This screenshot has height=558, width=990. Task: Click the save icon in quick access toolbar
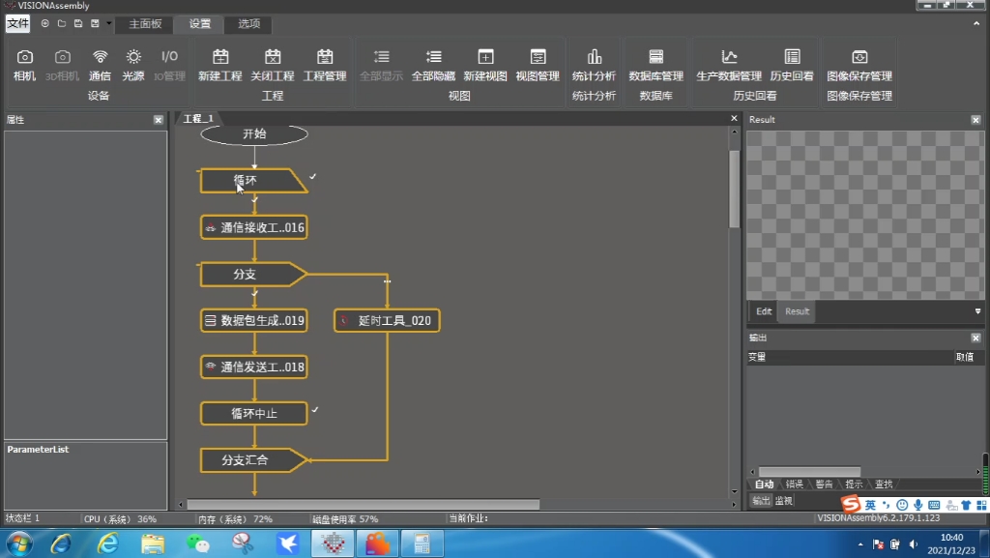[x=78, y=23]
